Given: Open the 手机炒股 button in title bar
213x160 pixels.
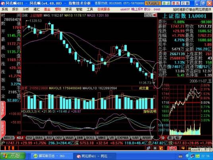Looking at the screenshot, I should (153, 3).
